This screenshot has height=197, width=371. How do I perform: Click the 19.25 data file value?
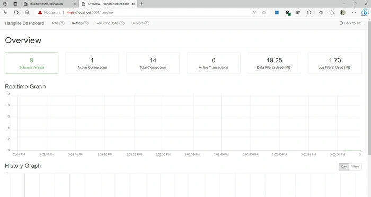(x=274, y=60)
